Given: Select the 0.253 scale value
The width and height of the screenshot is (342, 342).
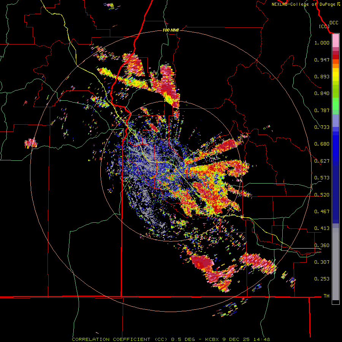Looking at the screenshot, I should click(322, 279).
